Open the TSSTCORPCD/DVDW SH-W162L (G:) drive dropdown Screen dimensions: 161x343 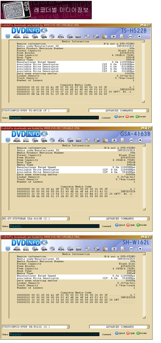point(68,327)
